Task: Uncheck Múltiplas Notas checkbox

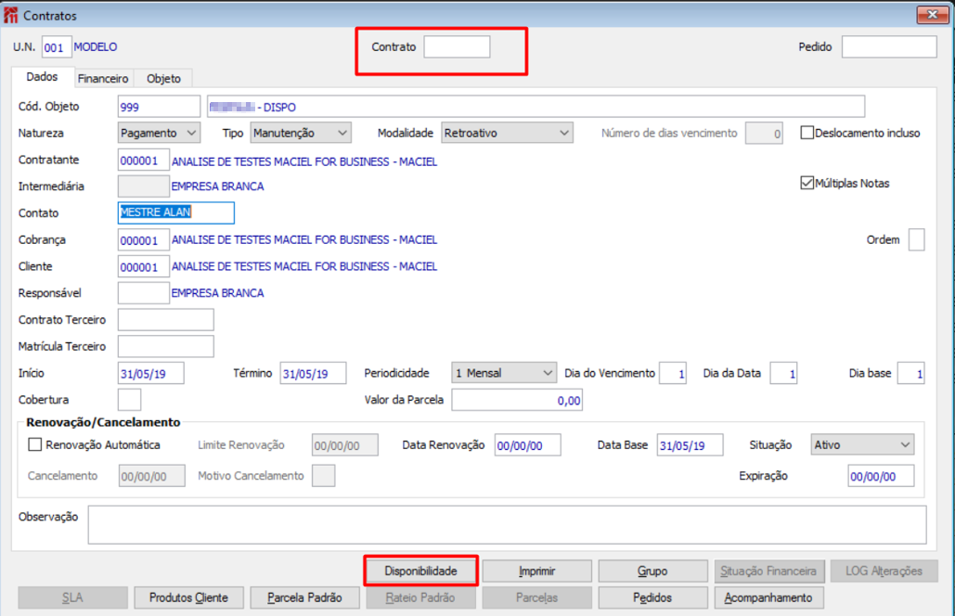Action: point(807,183)
